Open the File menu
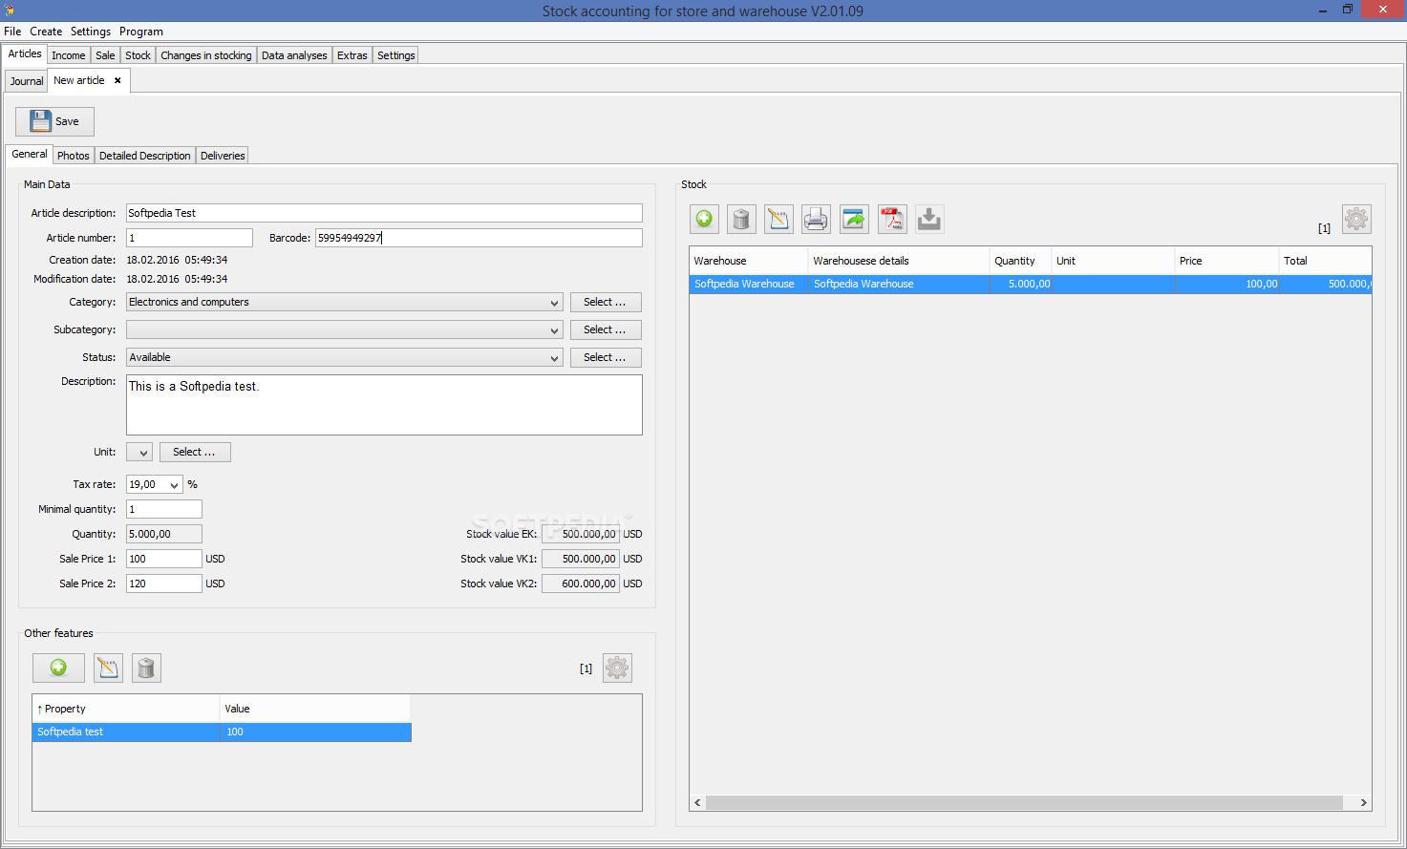 (x=12, y=32)
